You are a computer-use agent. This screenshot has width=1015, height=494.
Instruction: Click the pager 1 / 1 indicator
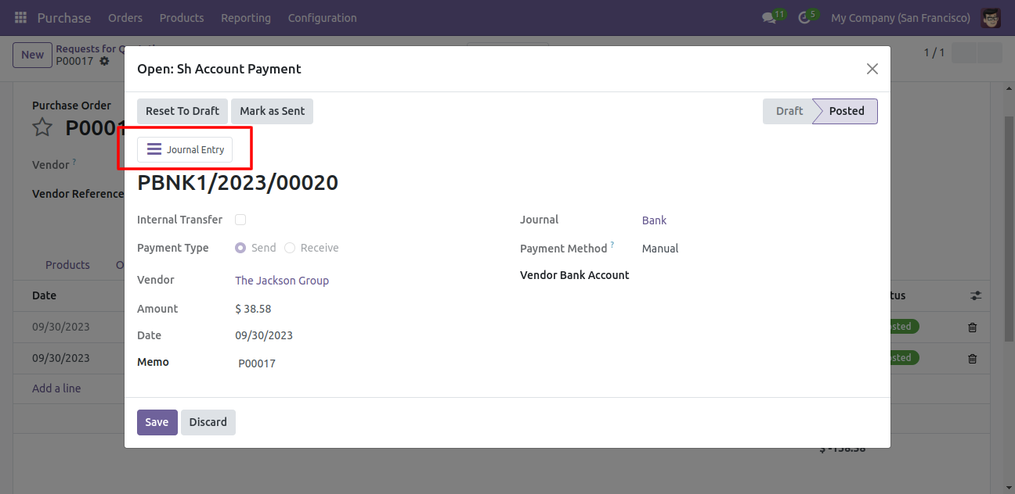(x=934, y=53)
